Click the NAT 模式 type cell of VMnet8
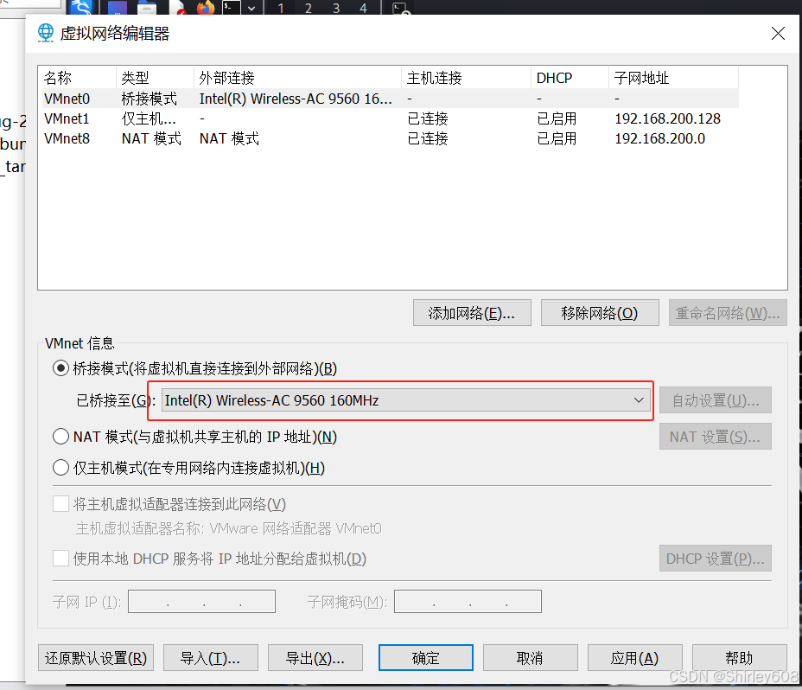This screenshot has height=690, width=802. click(151, 138)
